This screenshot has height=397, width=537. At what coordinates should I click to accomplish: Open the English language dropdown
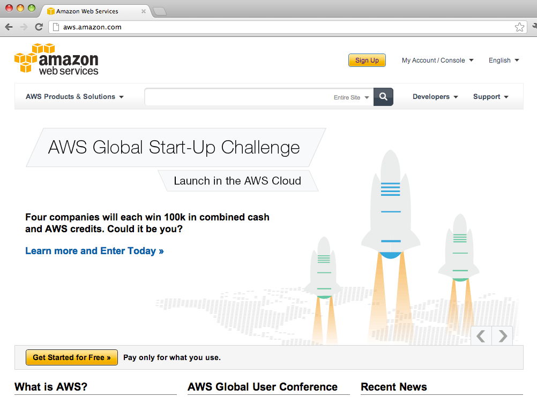pos(504,60)
